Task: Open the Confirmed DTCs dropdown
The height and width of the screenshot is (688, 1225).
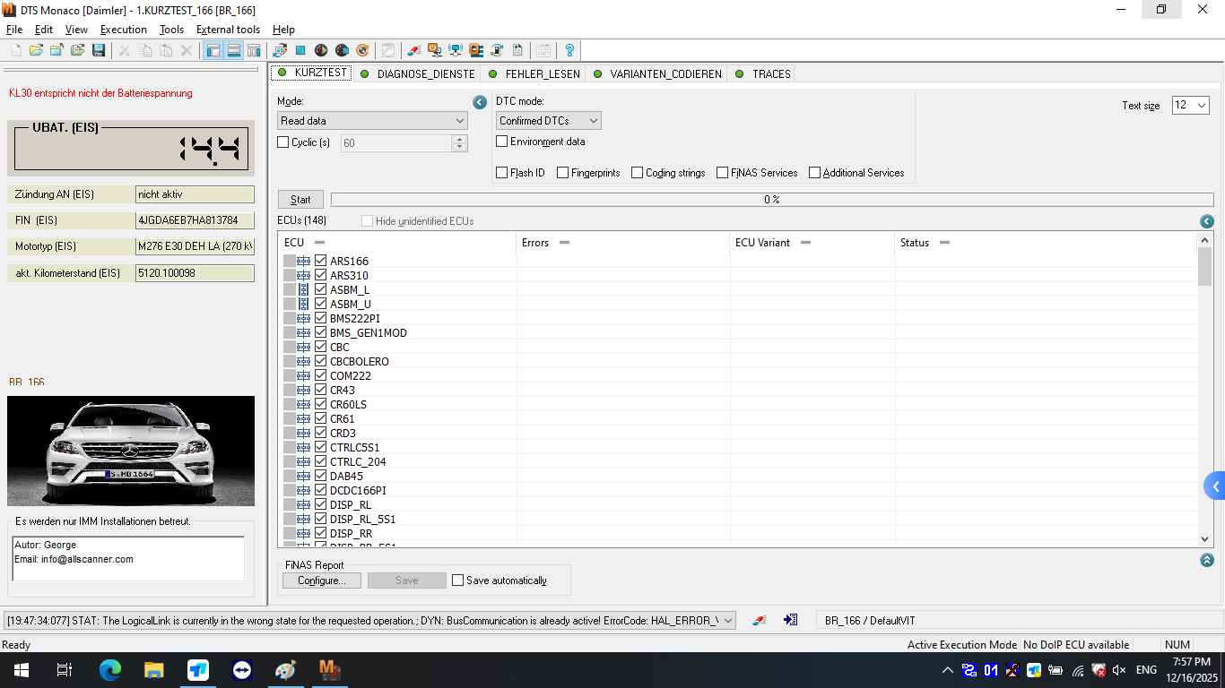Action: (548, 120)
